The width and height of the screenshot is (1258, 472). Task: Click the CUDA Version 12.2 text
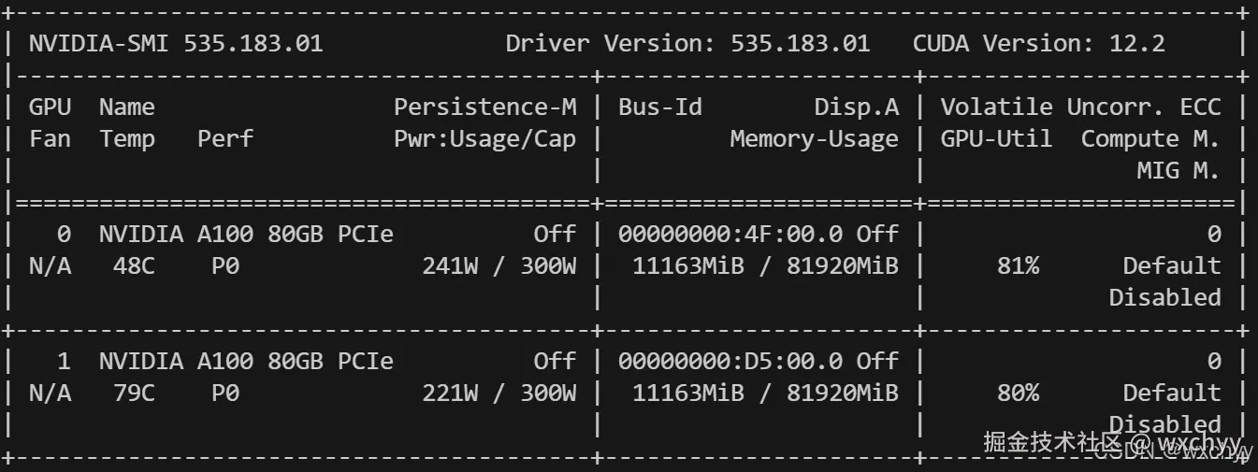pos(1038,43)
